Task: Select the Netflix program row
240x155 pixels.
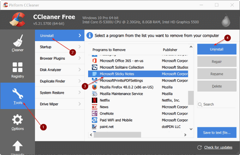Action: tap(138, 100)
